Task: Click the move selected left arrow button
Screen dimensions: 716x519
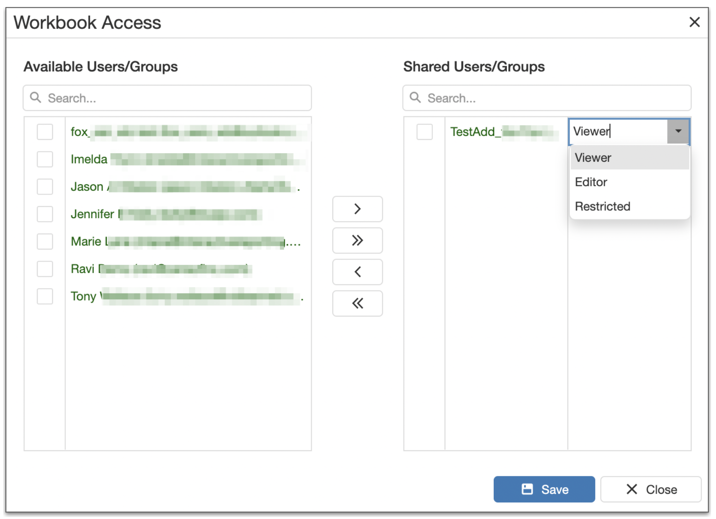Action: (357, 272)
